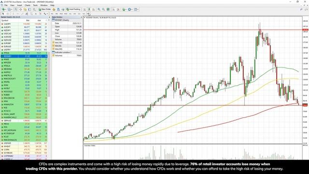Open the Tools menu
This screenshot has height=174, width=309.
pyautogui.click(x=35, y=5)
